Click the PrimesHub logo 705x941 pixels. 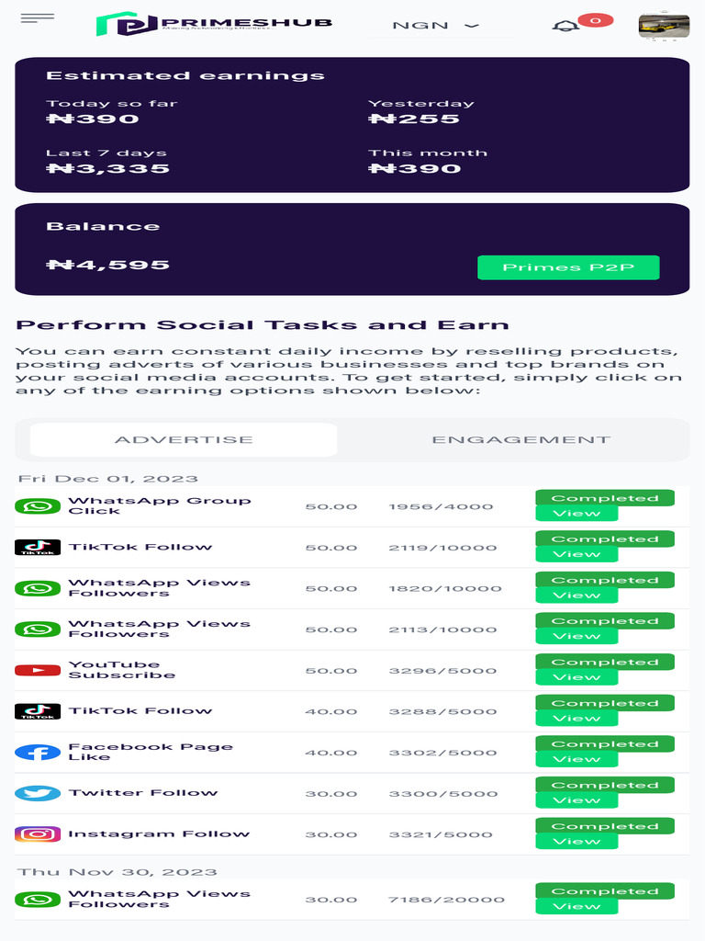(214, 25)
